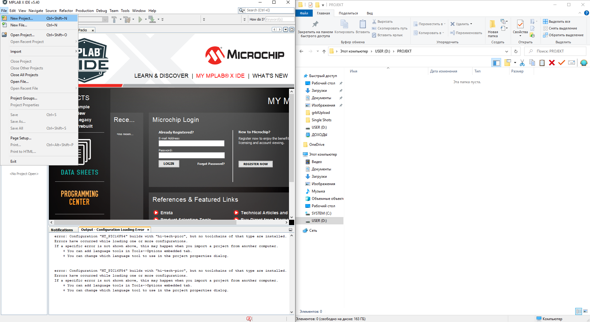Switch to Output Configuration Loading Error tab
The height and width of the screenshot is (322, 590).
tap(113, 230)
